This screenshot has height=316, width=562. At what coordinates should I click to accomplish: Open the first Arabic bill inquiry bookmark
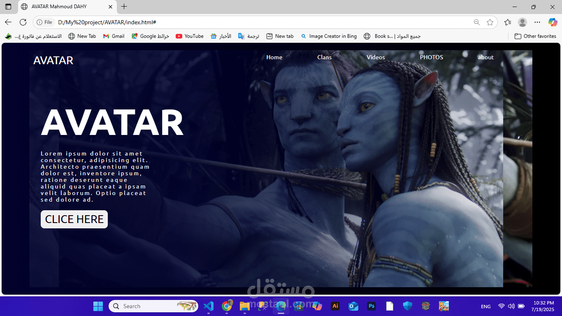coord(33,36)
